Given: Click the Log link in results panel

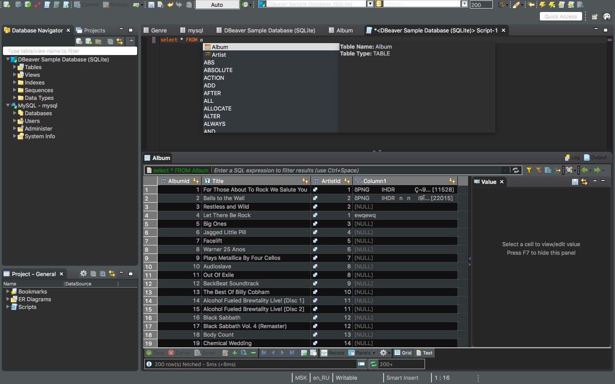Looking at the screenshot, I should click(x=572, y=157).
